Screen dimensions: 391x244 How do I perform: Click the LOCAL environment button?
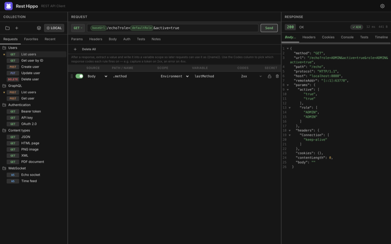54,28
